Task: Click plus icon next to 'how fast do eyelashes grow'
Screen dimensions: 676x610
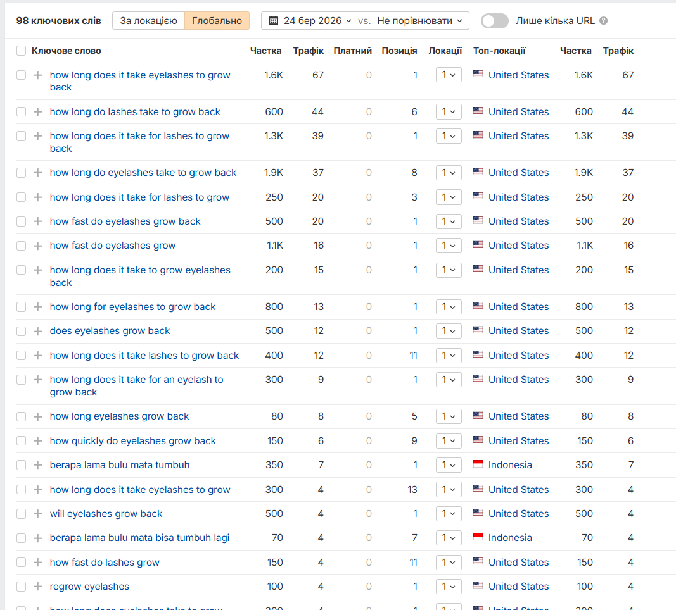Action: [x=37, y=246]
